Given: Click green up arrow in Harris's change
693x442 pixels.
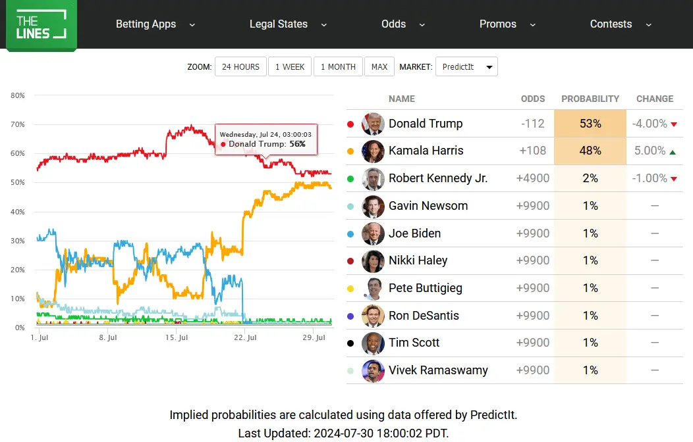Looking at the screenshot, I should coord(672,152).
